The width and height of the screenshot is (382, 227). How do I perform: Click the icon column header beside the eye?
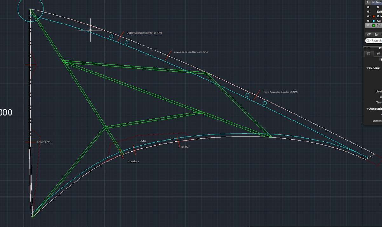coord(373,2)
